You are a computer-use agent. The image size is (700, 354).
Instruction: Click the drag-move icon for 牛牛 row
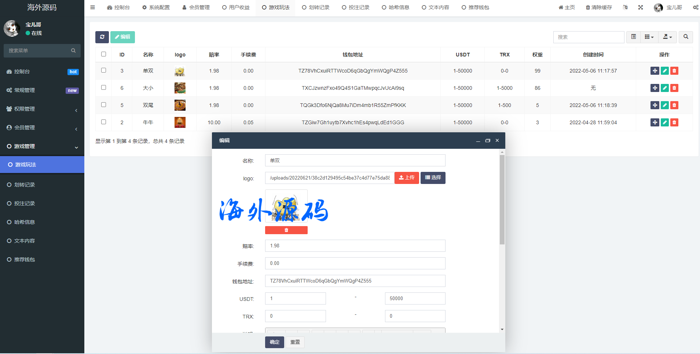(655, 122)
